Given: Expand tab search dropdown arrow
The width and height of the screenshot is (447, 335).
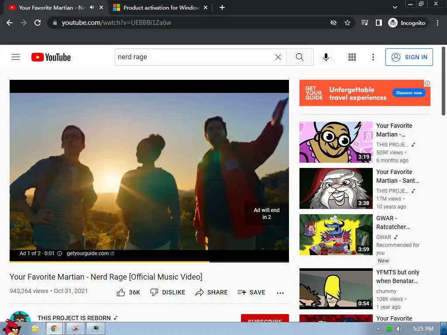Looking at the screenshot, I should (395, 8).
